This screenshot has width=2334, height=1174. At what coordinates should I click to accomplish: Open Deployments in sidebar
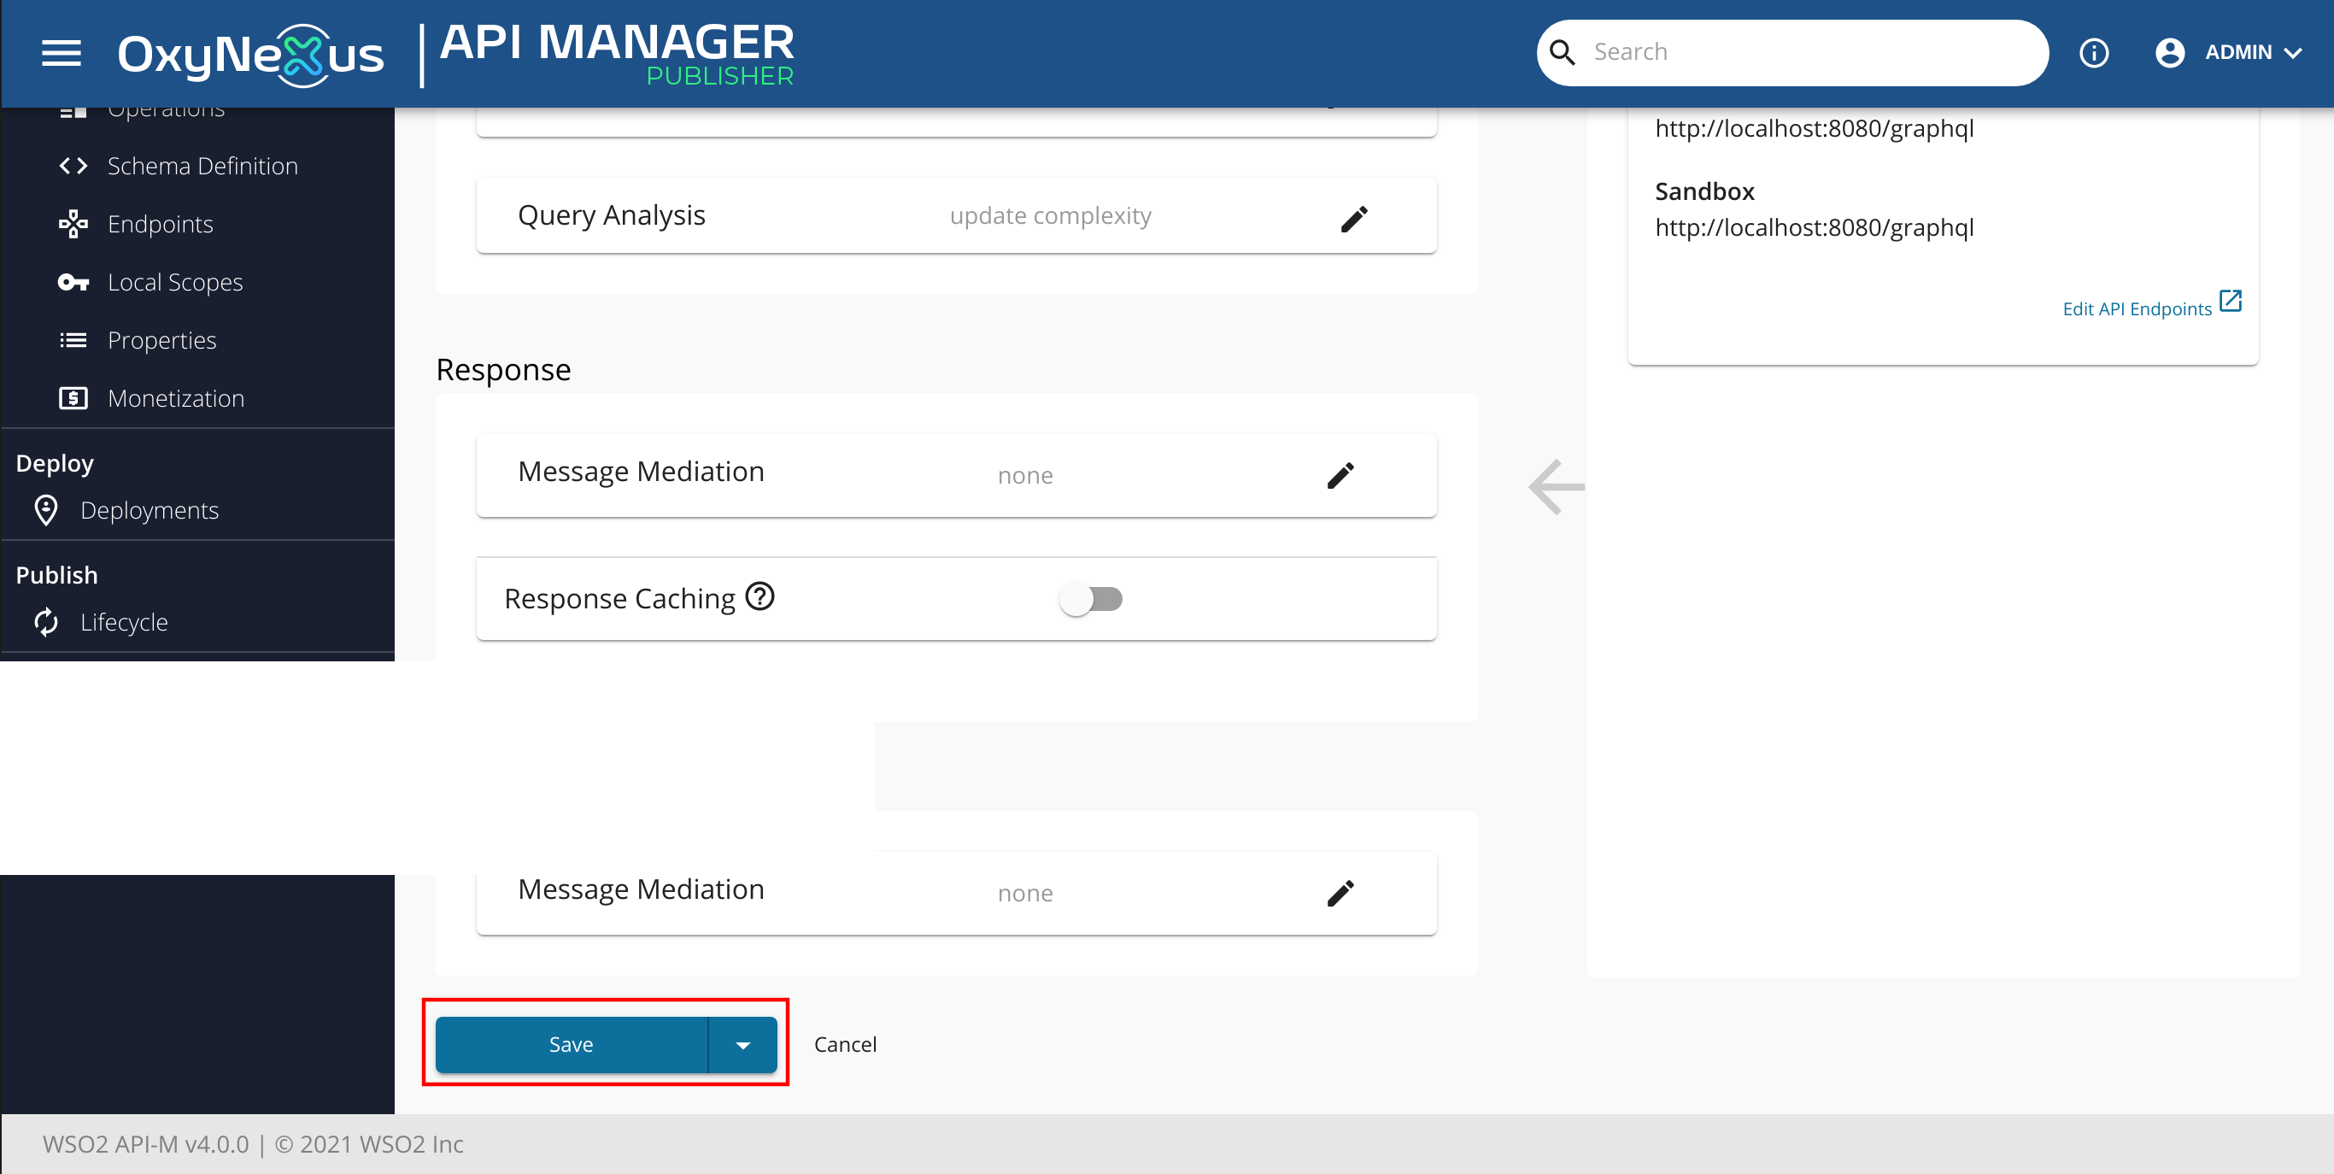150,510
